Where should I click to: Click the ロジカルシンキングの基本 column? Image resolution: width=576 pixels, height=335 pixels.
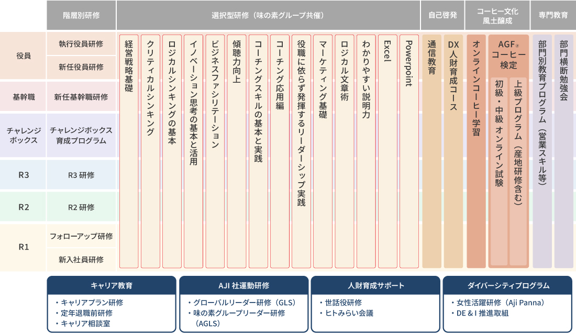172,151
